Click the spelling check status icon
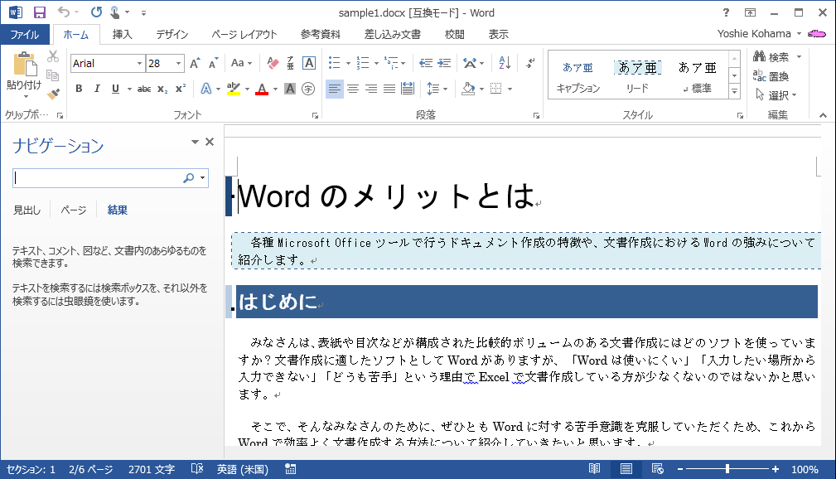Image resolution: width=836 pixels, height=479 pixels. click(x=196, y=469)
